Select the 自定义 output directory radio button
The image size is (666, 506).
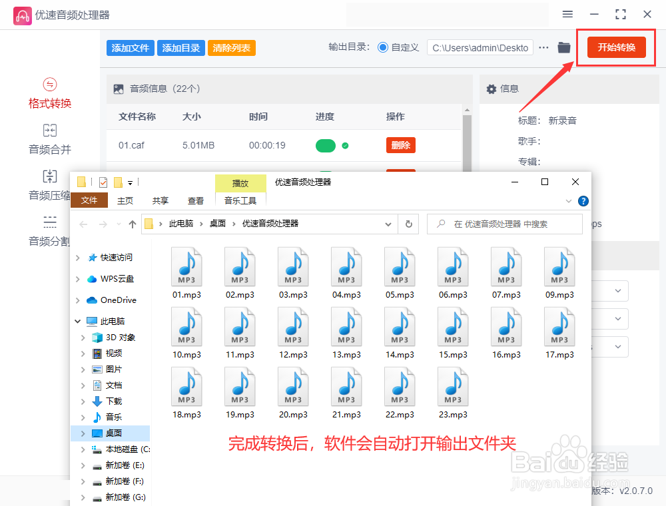tap(383, 47)
